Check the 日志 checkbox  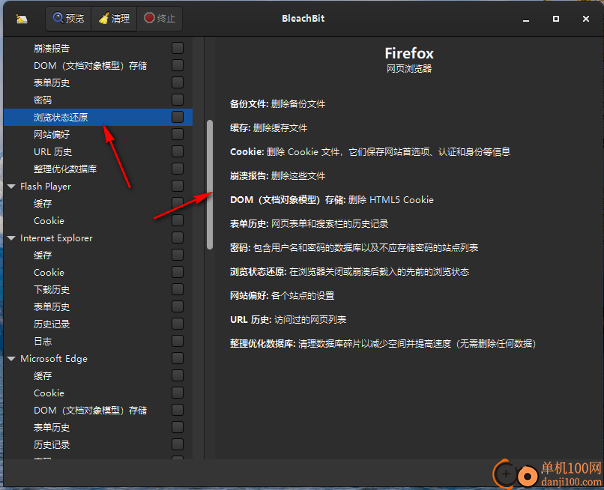pyautogui.click(x=178, y=341)
